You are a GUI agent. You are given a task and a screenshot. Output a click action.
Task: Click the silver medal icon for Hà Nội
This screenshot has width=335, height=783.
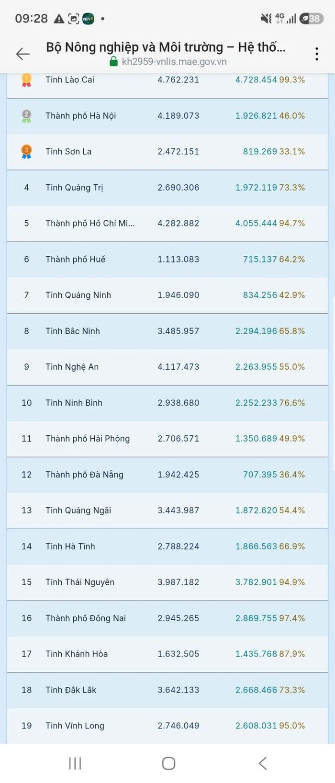coord(26,116)
